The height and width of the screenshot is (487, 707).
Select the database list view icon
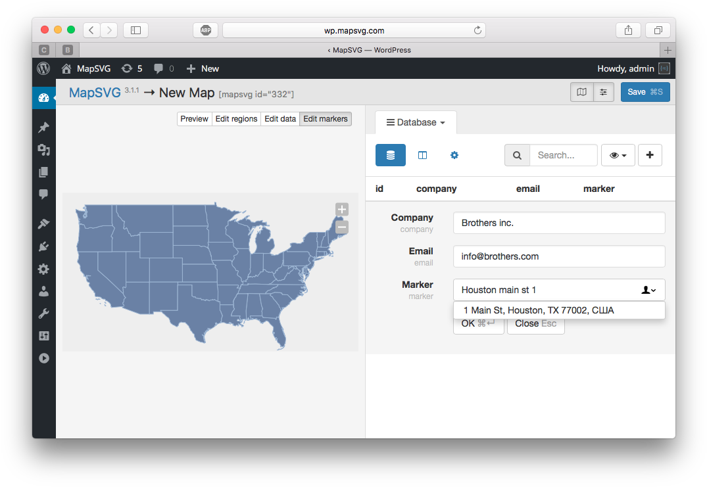tap(391, 155)
